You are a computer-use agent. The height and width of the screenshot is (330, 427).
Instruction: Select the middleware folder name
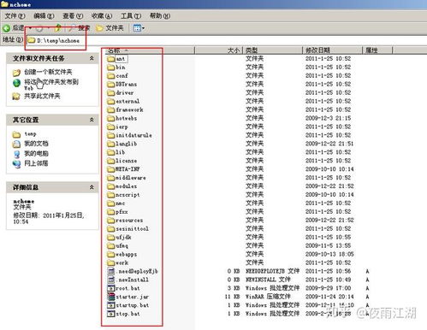click(131, 178)
